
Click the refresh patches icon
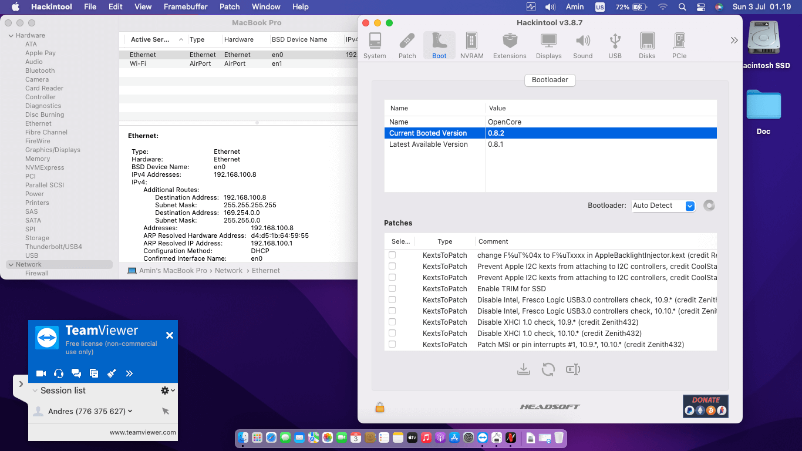click(x=548, y=369)
